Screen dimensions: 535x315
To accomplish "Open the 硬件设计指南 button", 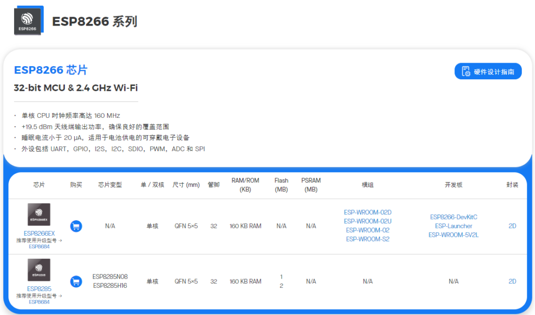I will click(488, 71).
